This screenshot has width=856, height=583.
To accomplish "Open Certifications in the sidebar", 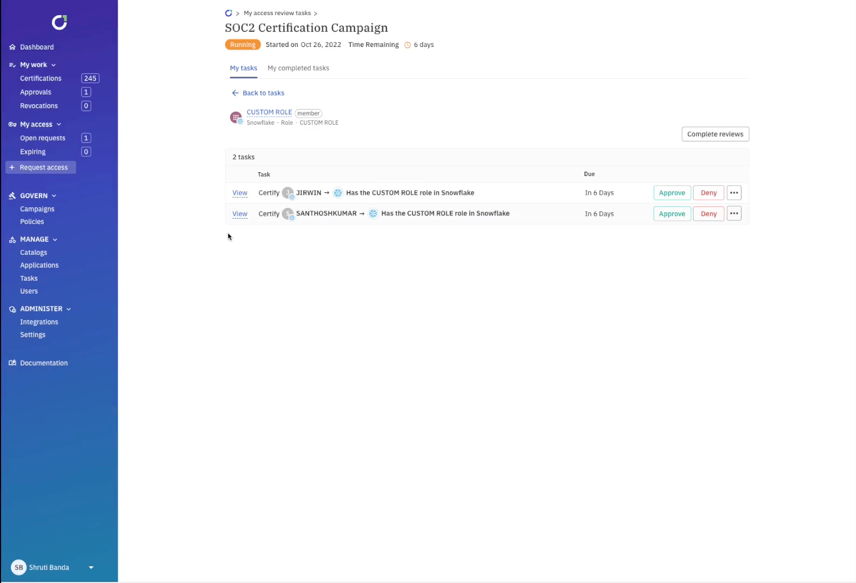I will coord(40,78).
